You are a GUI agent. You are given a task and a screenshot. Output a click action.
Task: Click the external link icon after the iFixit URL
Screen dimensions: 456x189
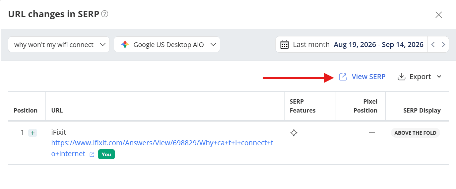(x=92, y=154)
